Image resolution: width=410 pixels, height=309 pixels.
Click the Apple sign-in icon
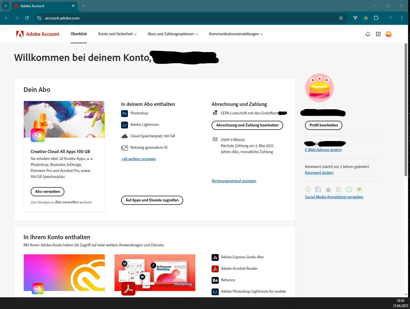328,189
